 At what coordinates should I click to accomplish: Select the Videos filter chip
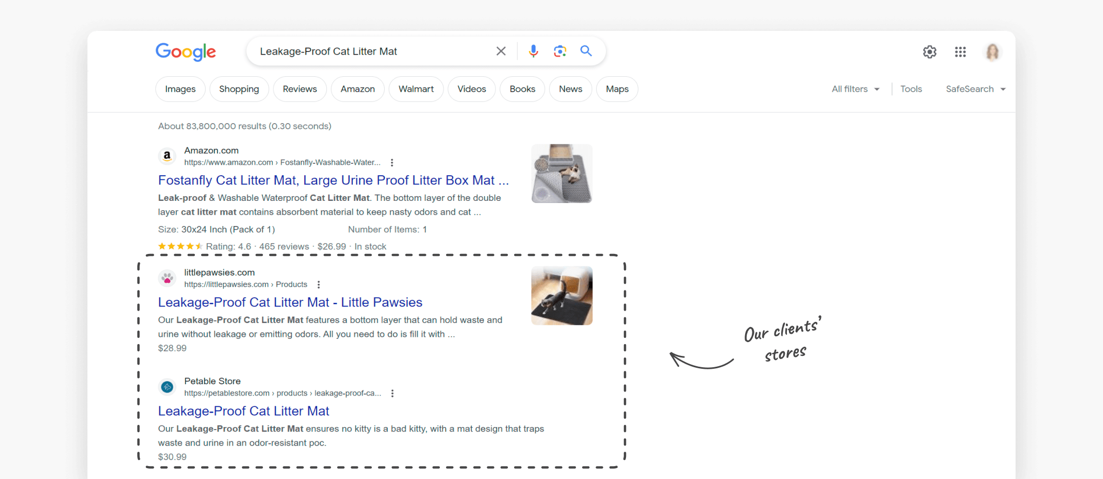click(471, 89)
